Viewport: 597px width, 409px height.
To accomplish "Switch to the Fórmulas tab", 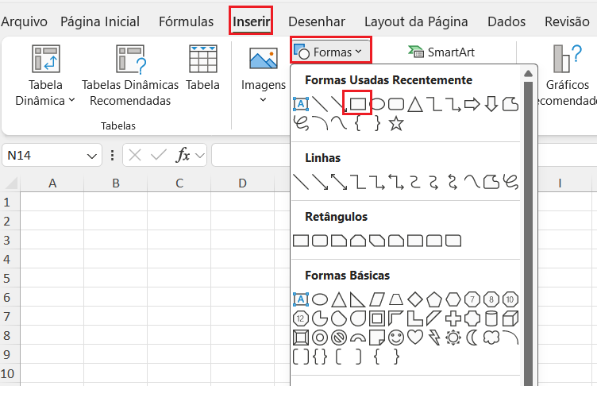I will [186, 21].
